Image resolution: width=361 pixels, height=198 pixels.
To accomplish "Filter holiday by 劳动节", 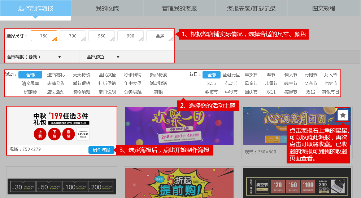I will pos(231,84).
